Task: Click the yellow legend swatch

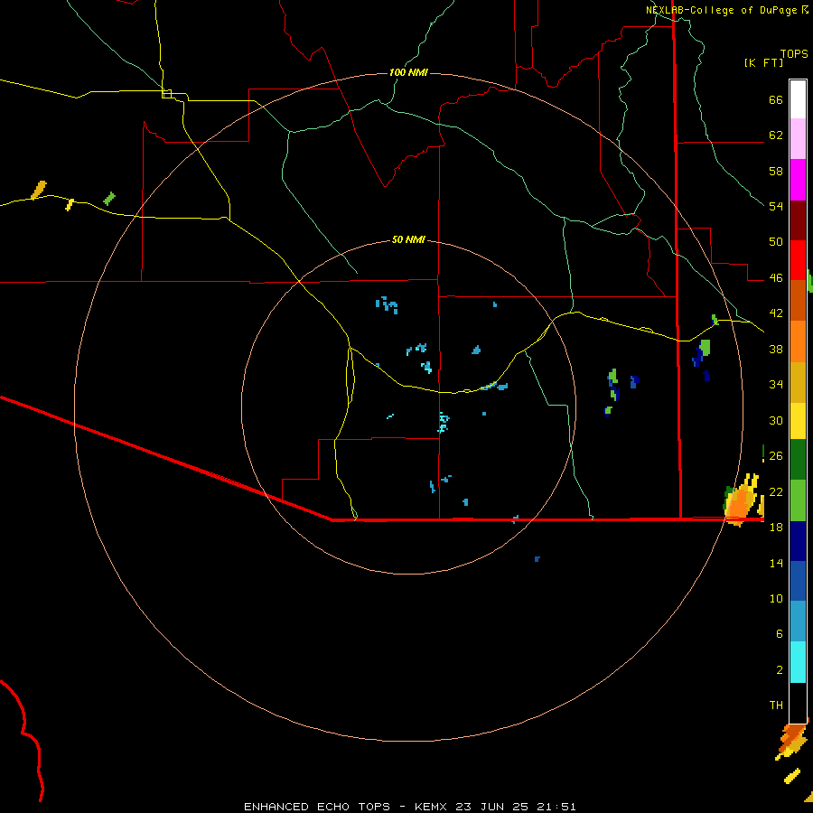Action: click(798, 421)
